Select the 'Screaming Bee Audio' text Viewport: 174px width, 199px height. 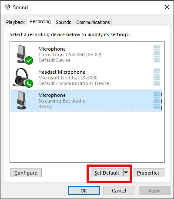(x=62, y=101)
